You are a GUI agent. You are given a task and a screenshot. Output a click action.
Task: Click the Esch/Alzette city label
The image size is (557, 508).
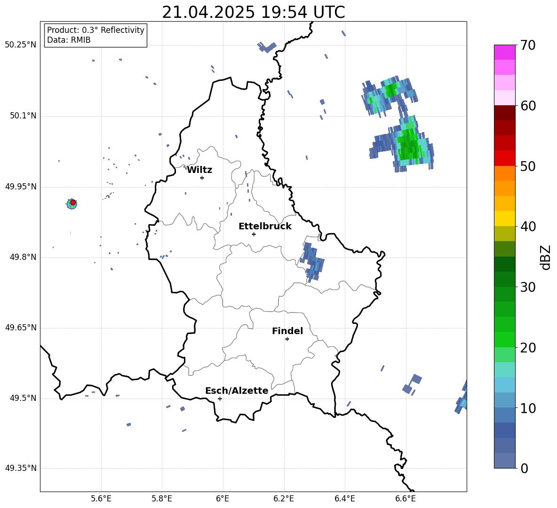pyautogui.click(x=237, y=391)
